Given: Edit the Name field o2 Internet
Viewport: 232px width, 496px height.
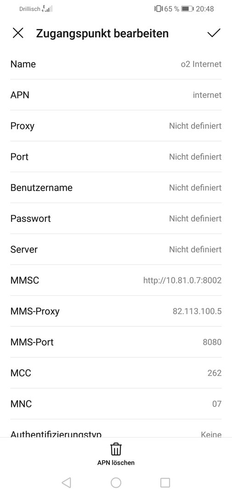Looking at the screenshot, I should pyautogui.click(x=116, y=64).
